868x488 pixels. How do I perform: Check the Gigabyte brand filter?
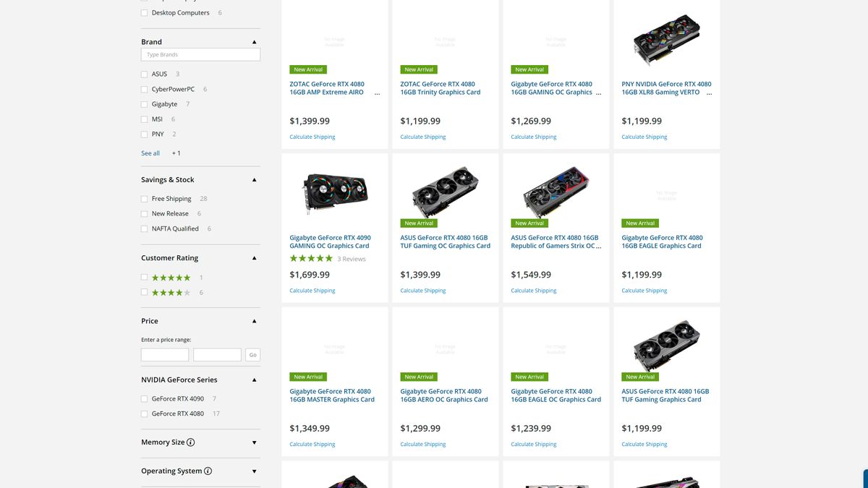pos(145,104)
